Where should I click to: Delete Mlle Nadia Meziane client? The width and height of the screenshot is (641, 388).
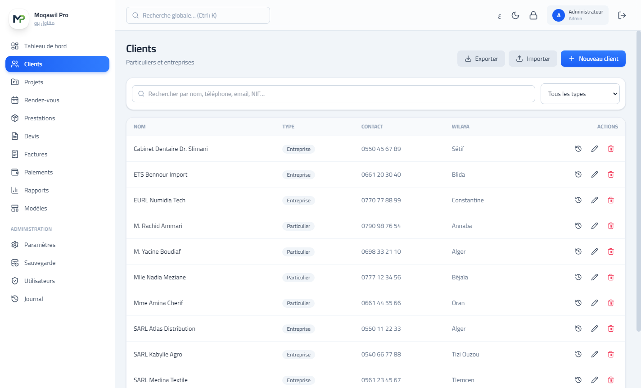pyautogui.click(x=611, y=277)
